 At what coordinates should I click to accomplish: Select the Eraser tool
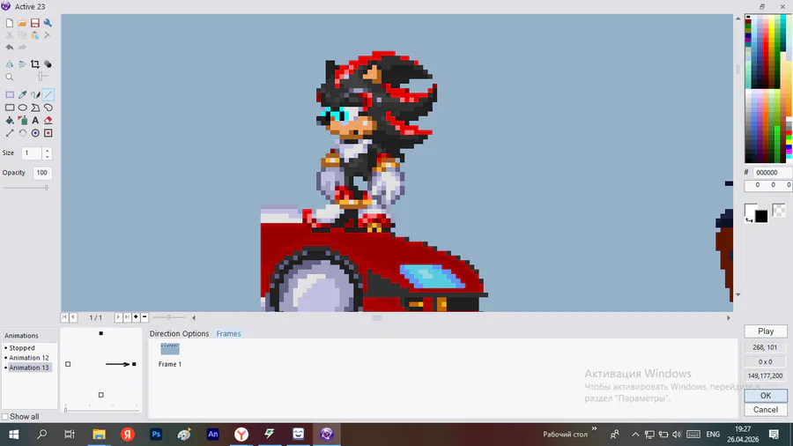pos(48,121)
